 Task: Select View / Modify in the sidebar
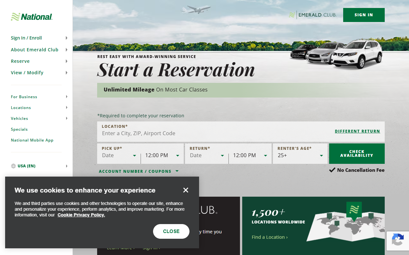27,73
